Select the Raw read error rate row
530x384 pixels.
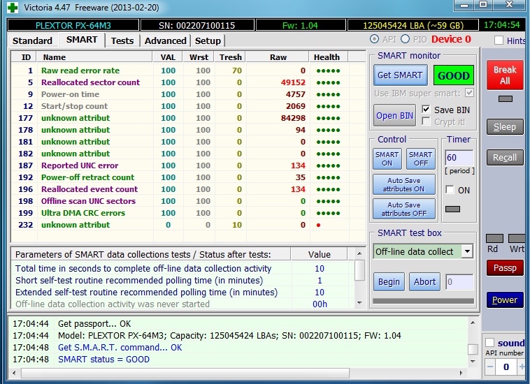tap(189, 71)
